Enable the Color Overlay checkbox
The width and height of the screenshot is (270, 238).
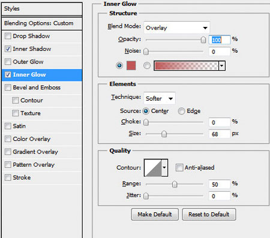pos(8,139)
